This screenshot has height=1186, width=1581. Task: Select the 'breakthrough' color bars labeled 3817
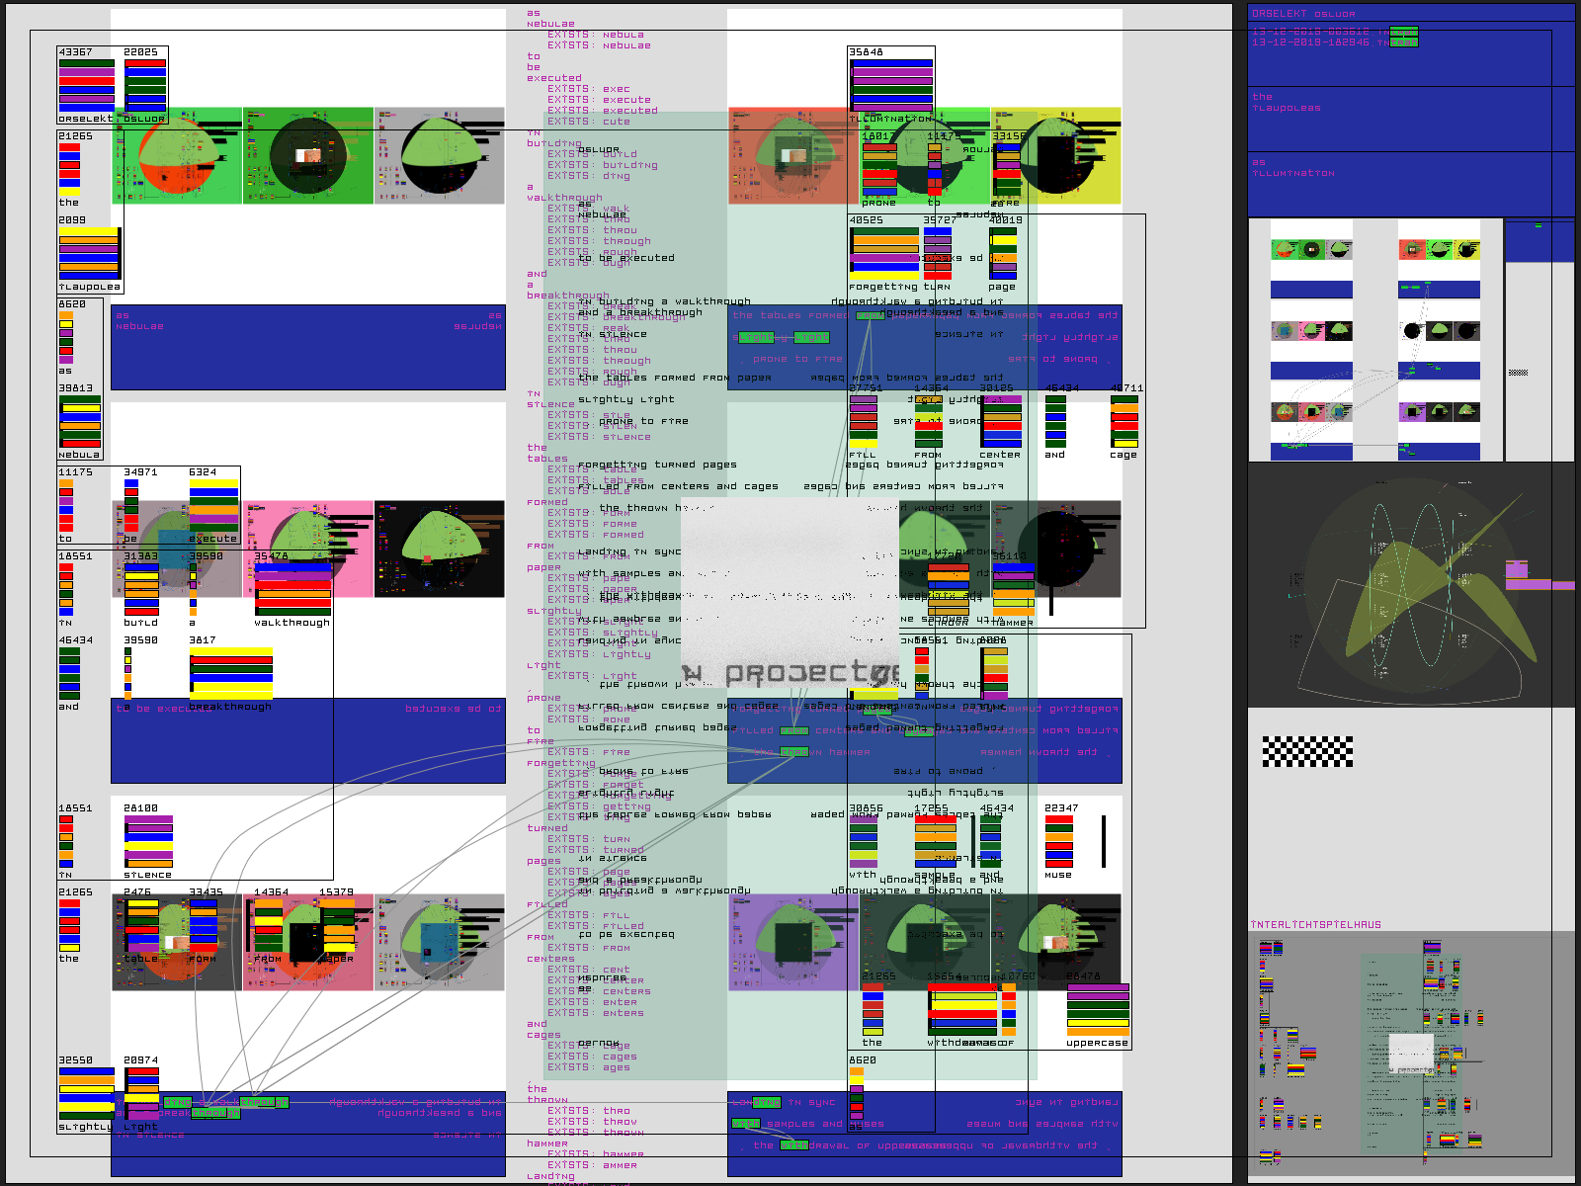pyautogui.click(x=230, y=673)
